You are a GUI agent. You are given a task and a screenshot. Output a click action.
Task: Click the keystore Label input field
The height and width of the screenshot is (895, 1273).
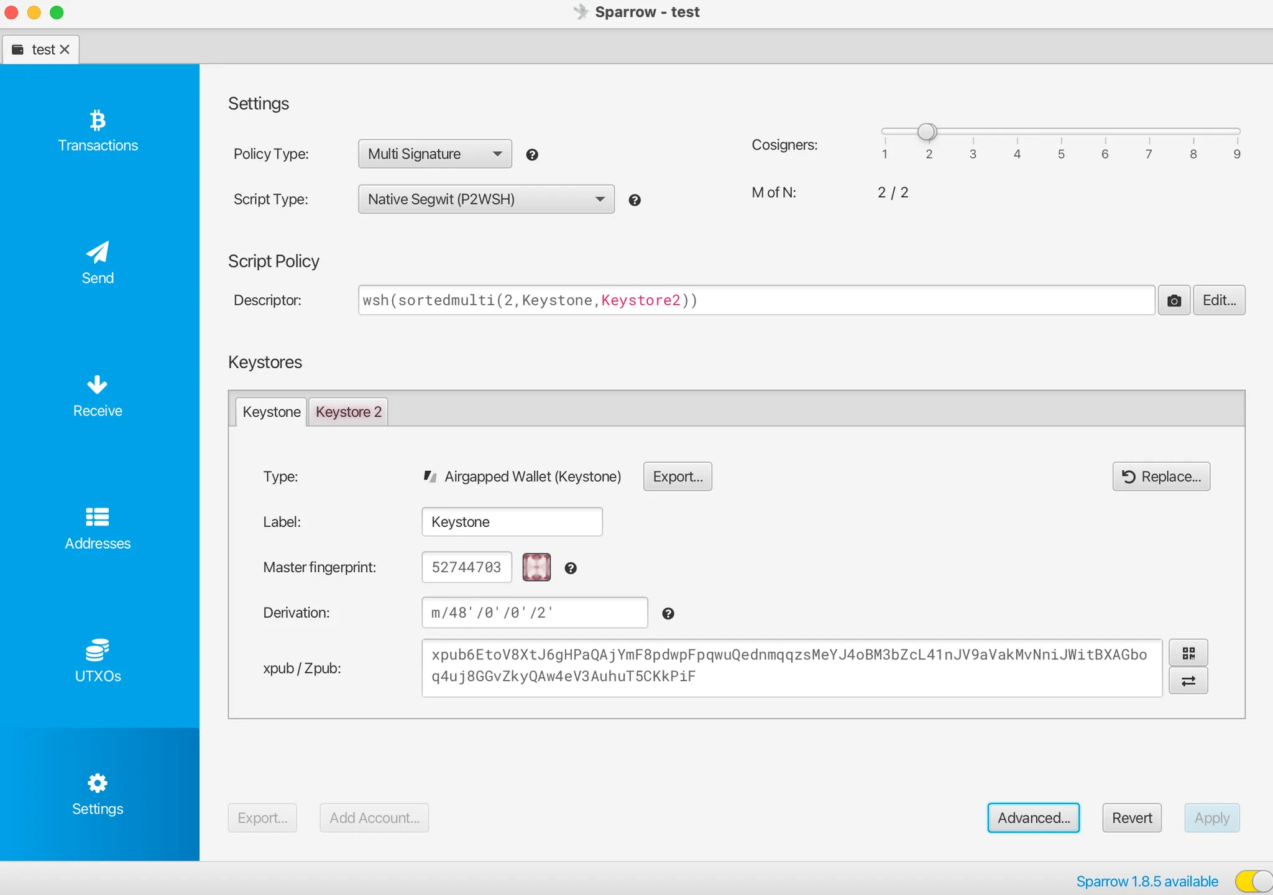coord(512,522)
